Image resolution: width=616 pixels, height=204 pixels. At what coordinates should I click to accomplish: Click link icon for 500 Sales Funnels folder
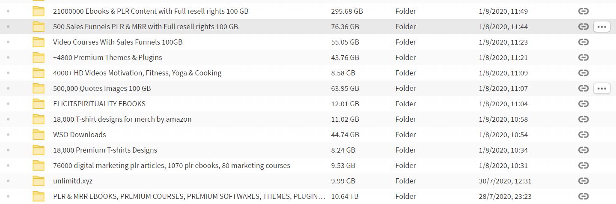pos(583,27)
